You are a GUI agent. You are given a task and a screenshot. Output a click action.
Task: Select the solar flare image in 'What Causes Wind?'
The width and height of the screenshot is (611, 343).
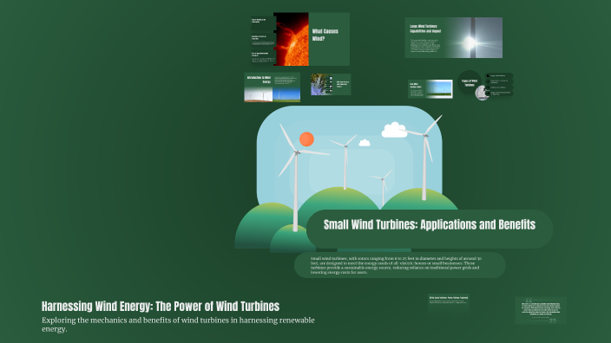(x=291, y=39)
